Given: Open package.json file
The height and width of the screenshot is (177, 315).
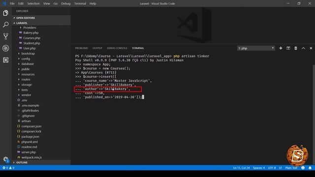Looking at the screenshot, I should pos(30,137).
